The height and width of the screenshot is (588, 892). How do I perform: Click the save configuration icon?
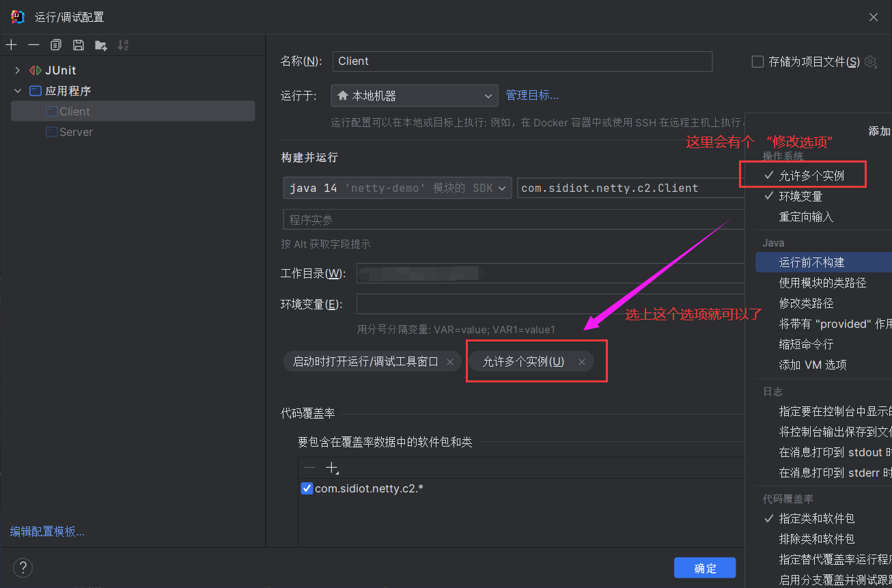coord(79,45)
